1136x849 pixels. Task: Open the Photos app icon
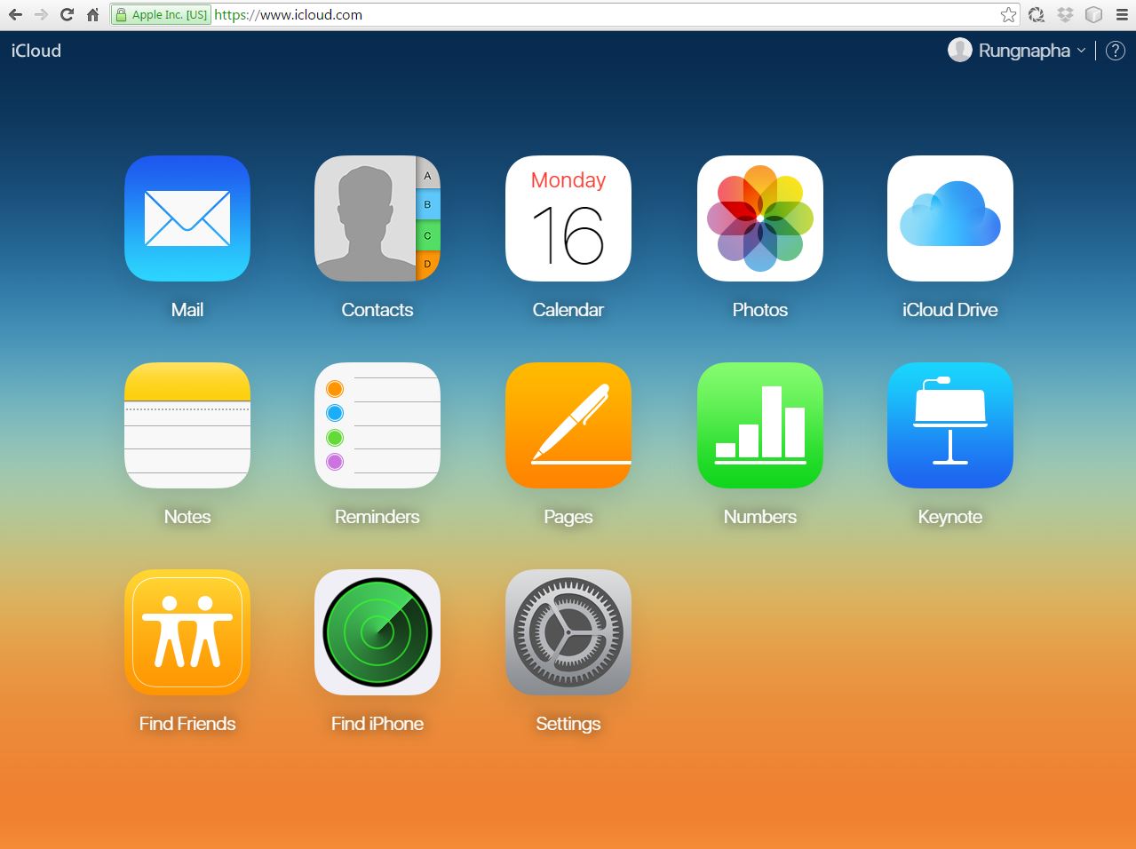759,218
